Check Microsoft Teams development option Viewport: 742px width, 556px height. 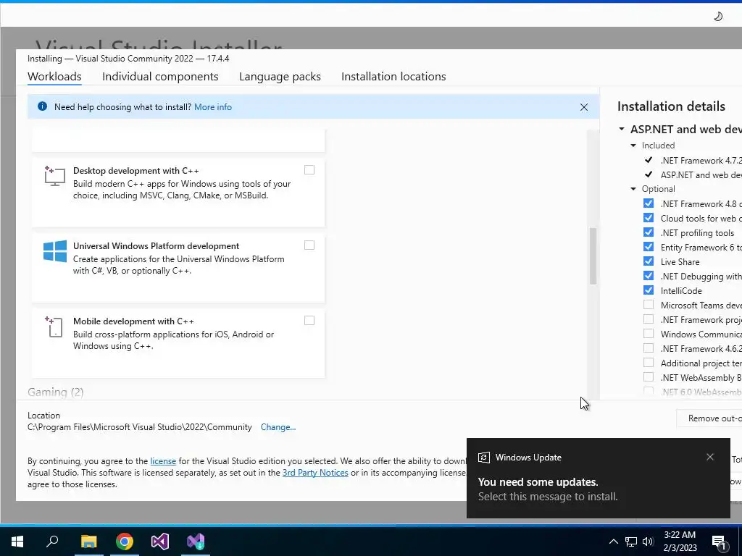click(649, 305)
